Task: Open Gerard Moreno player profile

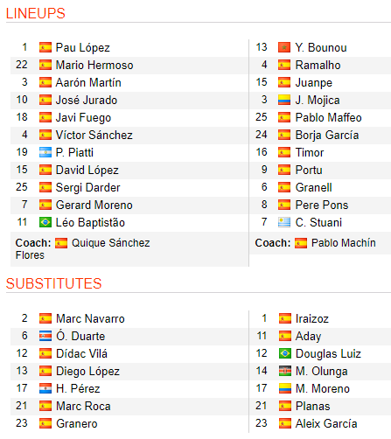Action: 94,205
